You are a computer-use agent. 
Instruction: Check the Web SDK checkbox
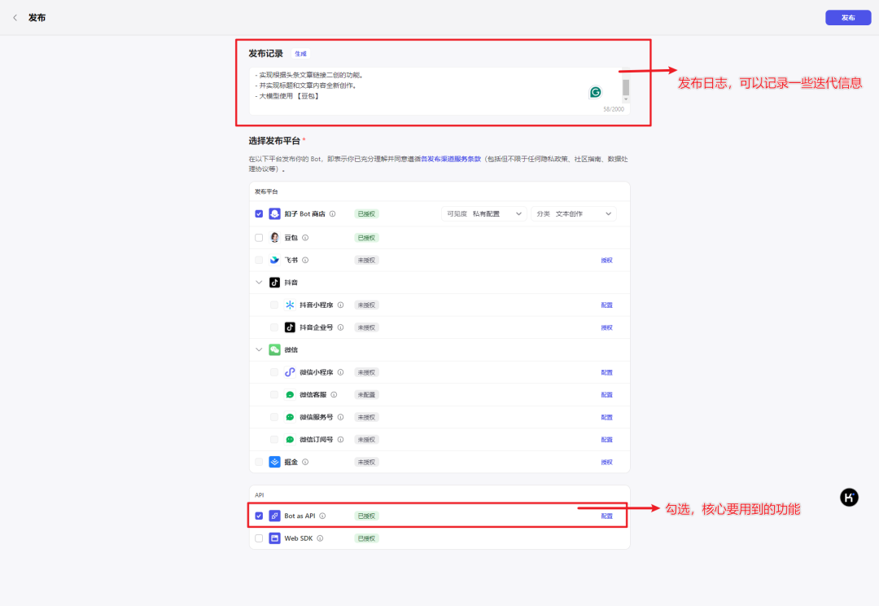259,538
